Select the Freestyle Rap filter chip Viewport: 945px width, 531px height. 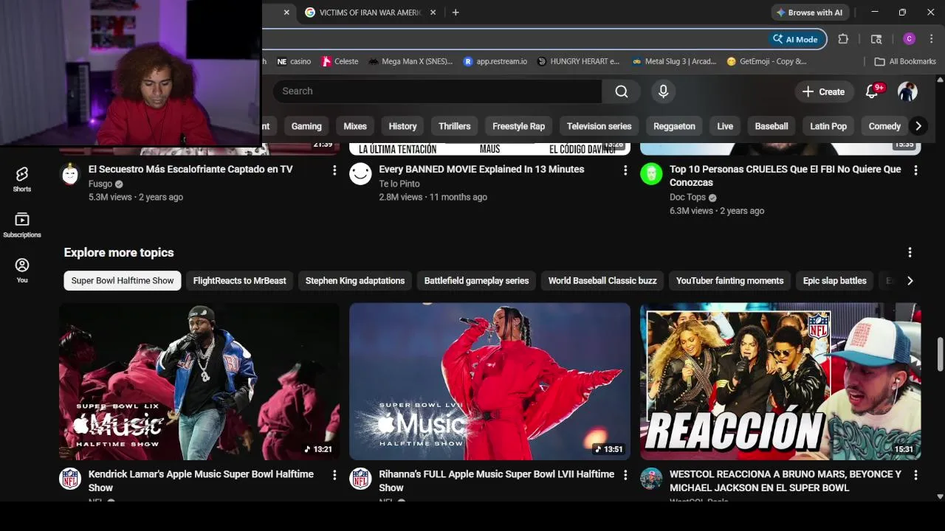[519, 126]
